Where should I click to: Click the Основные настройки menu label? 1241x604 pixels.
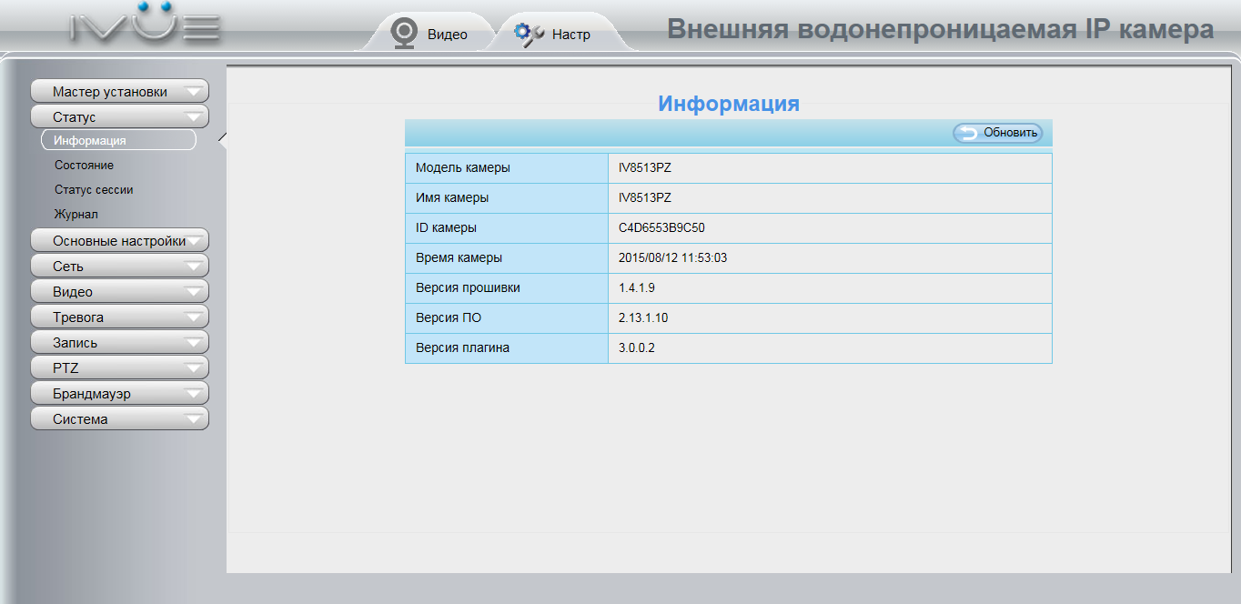point(119,240)
